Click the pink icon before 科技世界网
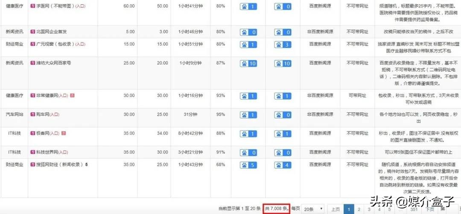Screen dimensions: 461x214 pos(32,152)
